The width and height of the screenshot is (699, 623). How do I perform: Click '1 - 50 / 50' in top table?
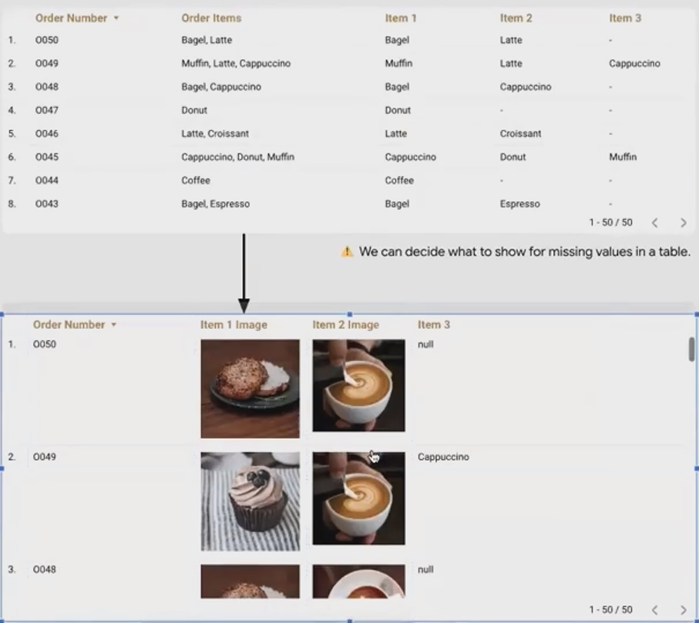(x=610, y=223)
